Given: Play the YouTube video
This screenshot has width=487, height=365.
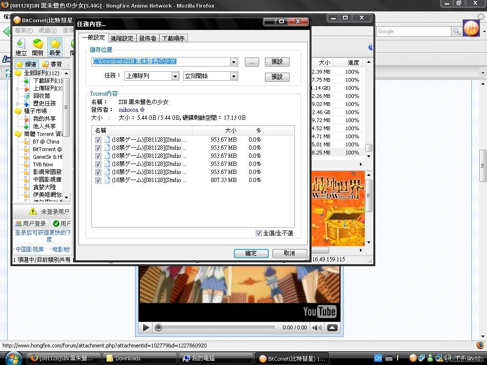Looking at the screenshot, I should tap(146, 327).
